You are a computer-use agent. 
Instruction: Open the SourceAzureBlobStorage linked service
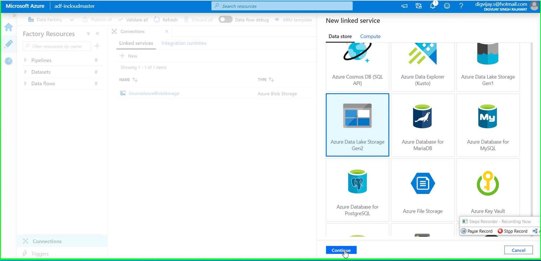click(x=154, y=93)
